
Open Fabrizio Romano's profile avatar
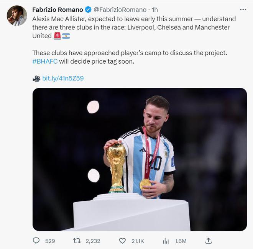[17, 16]
